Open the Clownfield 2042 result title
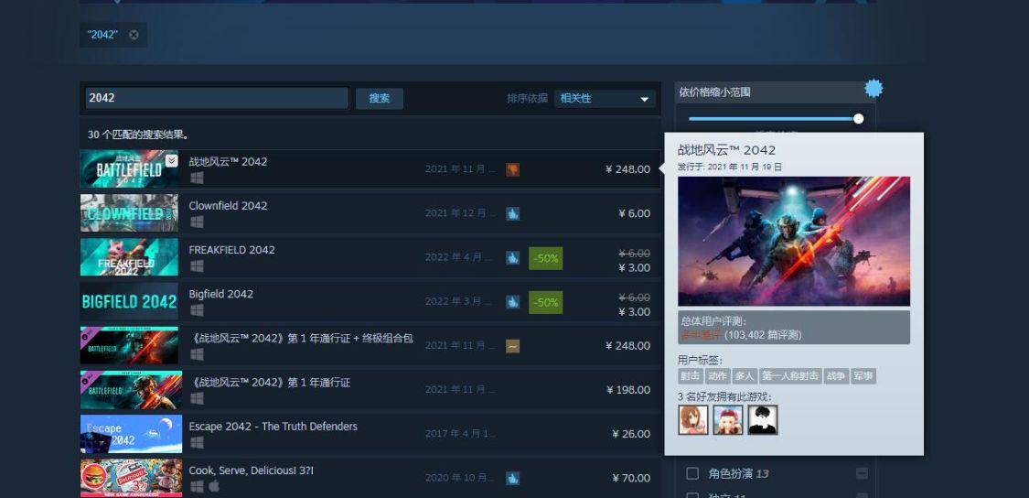This screenshot has width=1029, height=498. (x=228, y=206)
